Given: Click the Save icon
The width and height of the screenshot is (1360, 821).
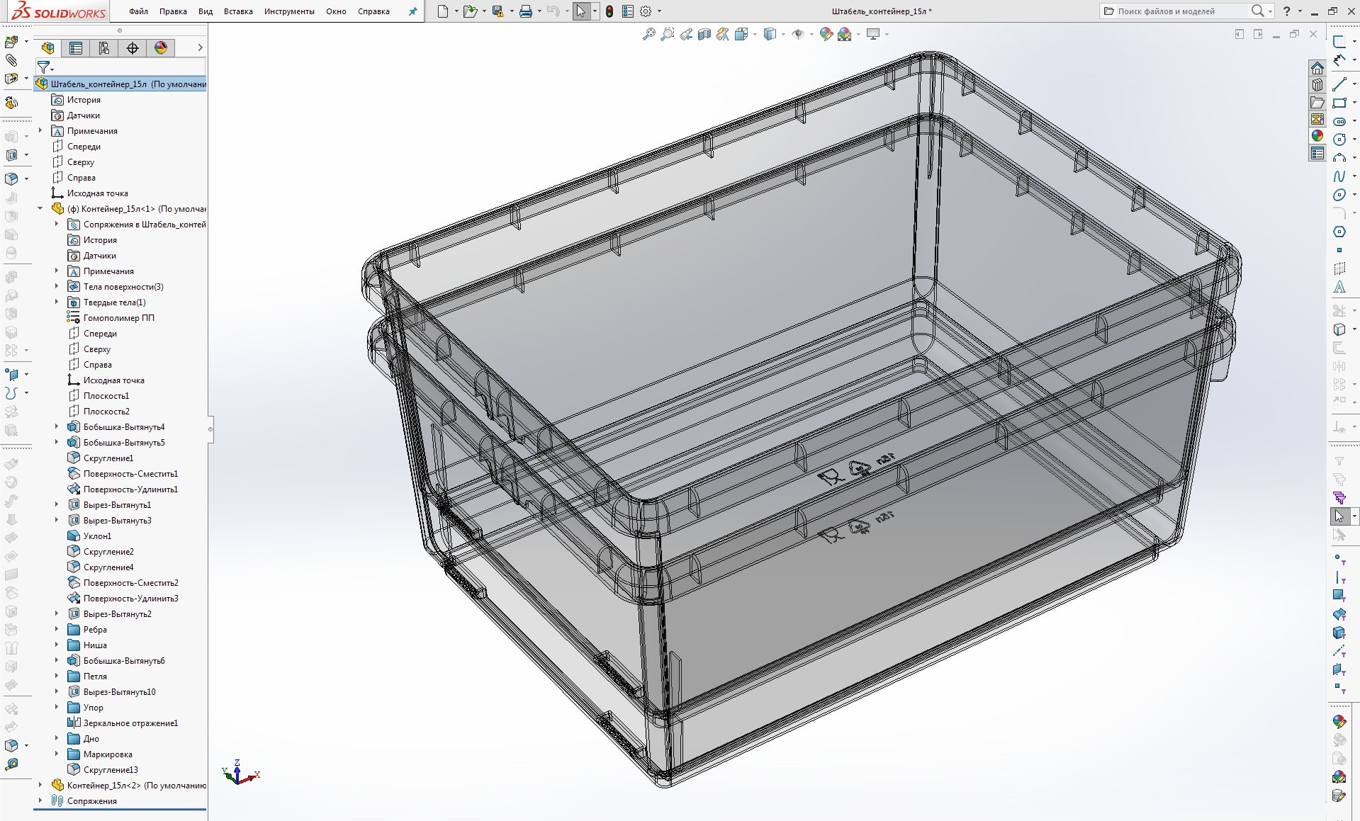Looking at the screenshot, I should coord(498,11).
